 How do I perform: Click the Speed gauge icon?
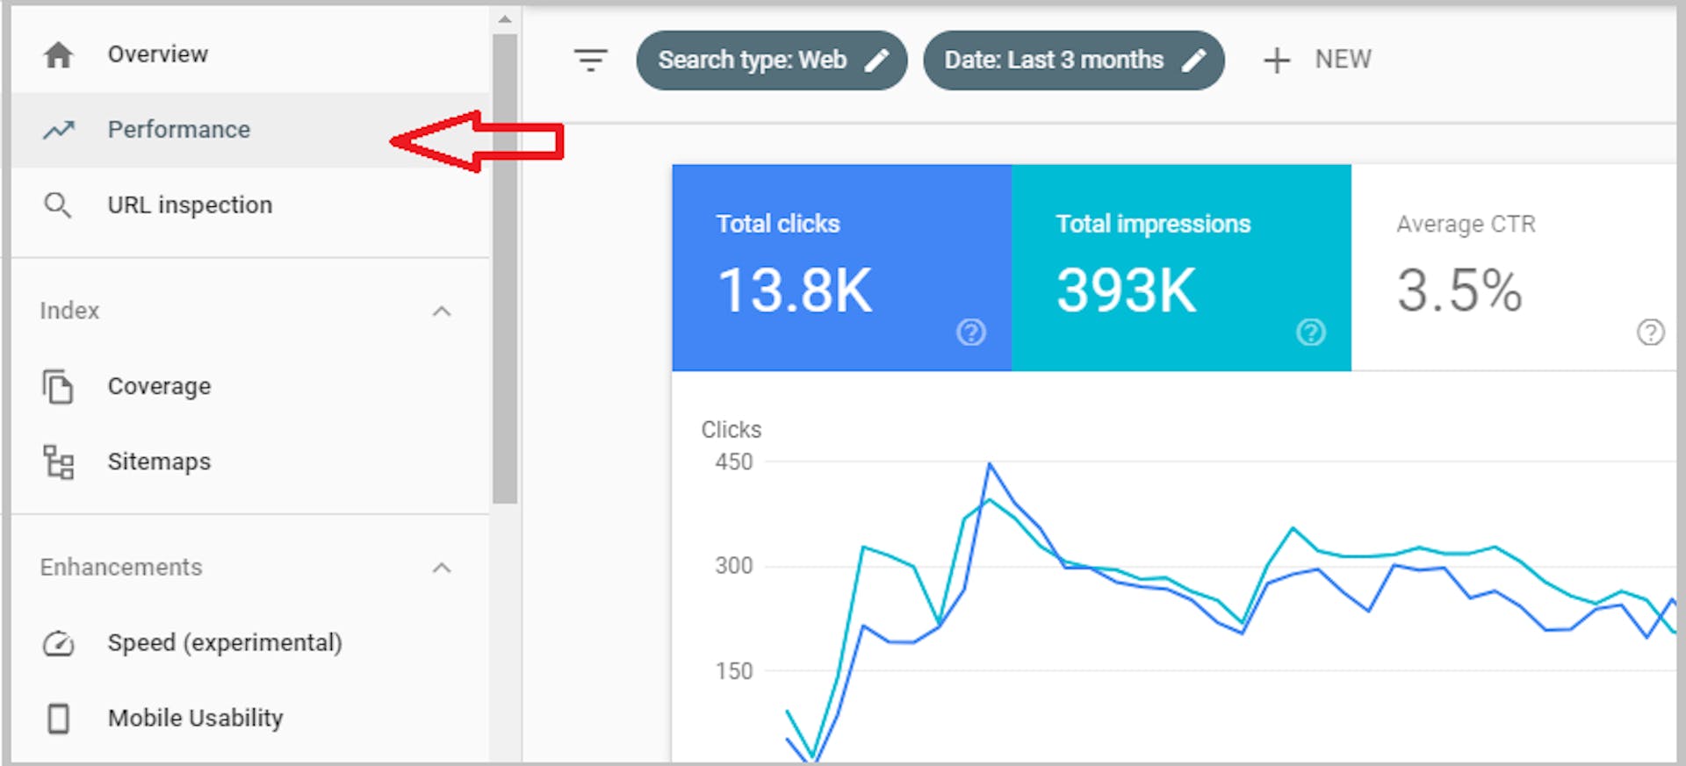point(59,644)
